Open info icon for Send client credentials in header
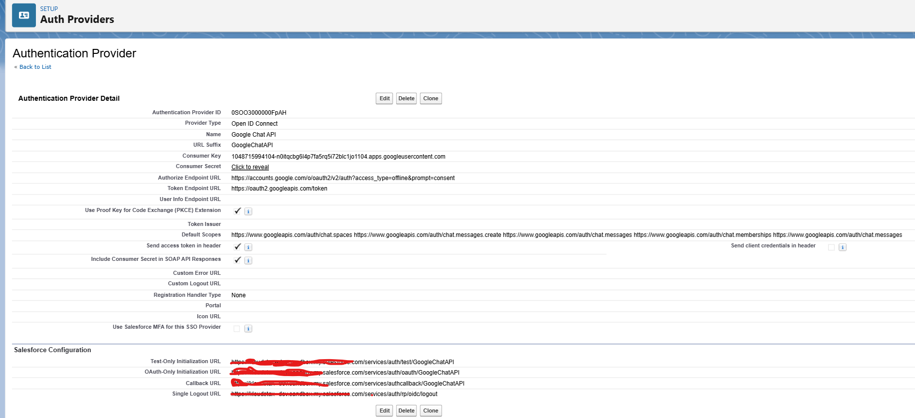This screenshot has width=915, height=418. pyautogui.click(x=843, y=247)
